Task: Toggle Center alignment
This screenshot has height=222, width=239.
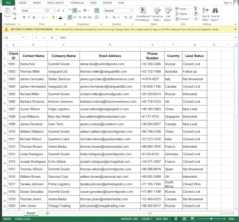Action: [75, 17]
